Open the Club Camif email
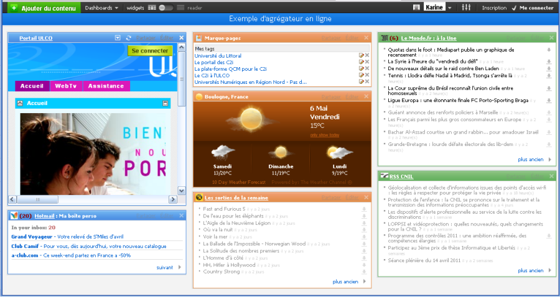 pyautogui.click(x=88, y=247)
